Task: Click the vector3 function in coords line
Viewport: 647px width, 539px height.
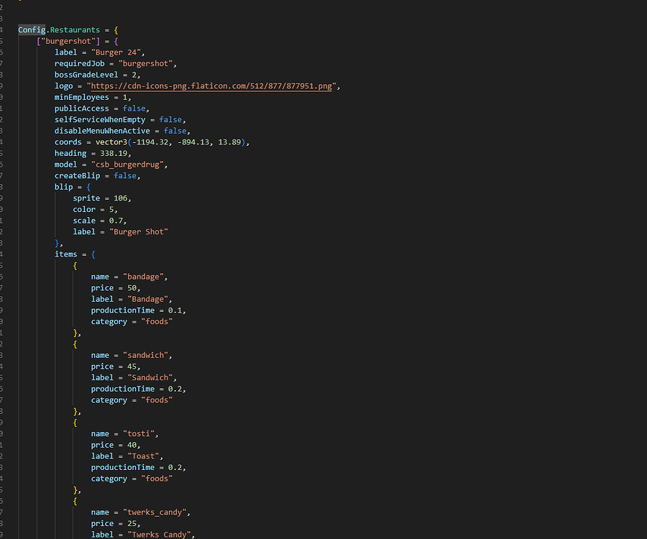Action: (x=111, y=142)
